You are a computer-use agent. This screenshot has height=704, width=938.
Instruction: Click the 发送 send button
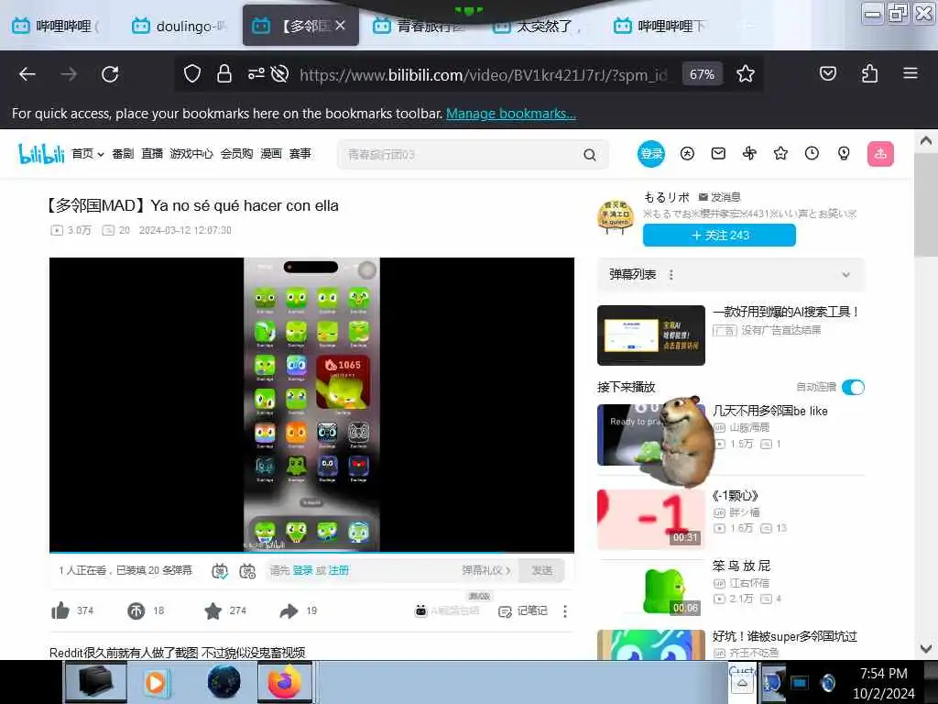pos(542,570)
